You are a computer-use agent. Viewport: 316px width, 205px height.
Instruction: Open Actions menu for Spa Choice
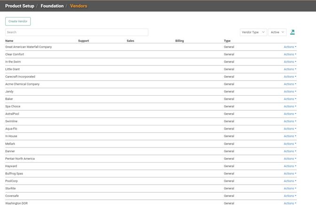(x=290, y=107)
